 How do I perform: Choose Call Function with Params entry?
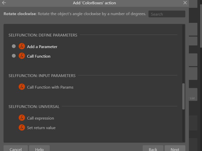50,87
